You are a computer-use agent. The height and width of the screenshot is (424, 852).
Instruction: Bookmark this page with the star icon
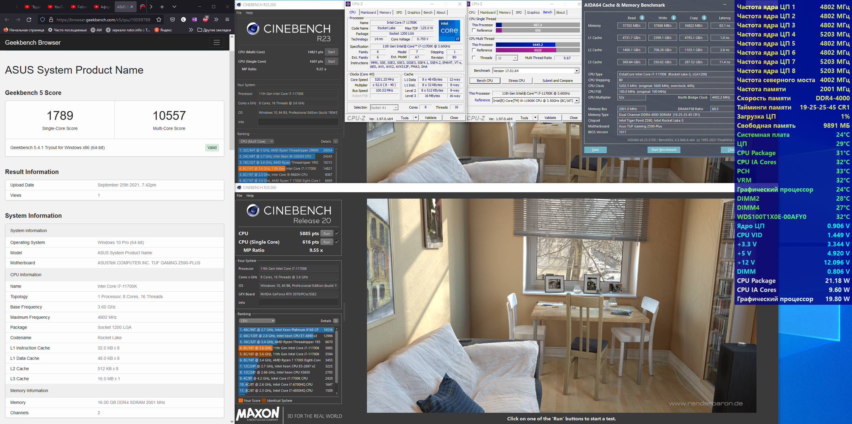point(159,20)
